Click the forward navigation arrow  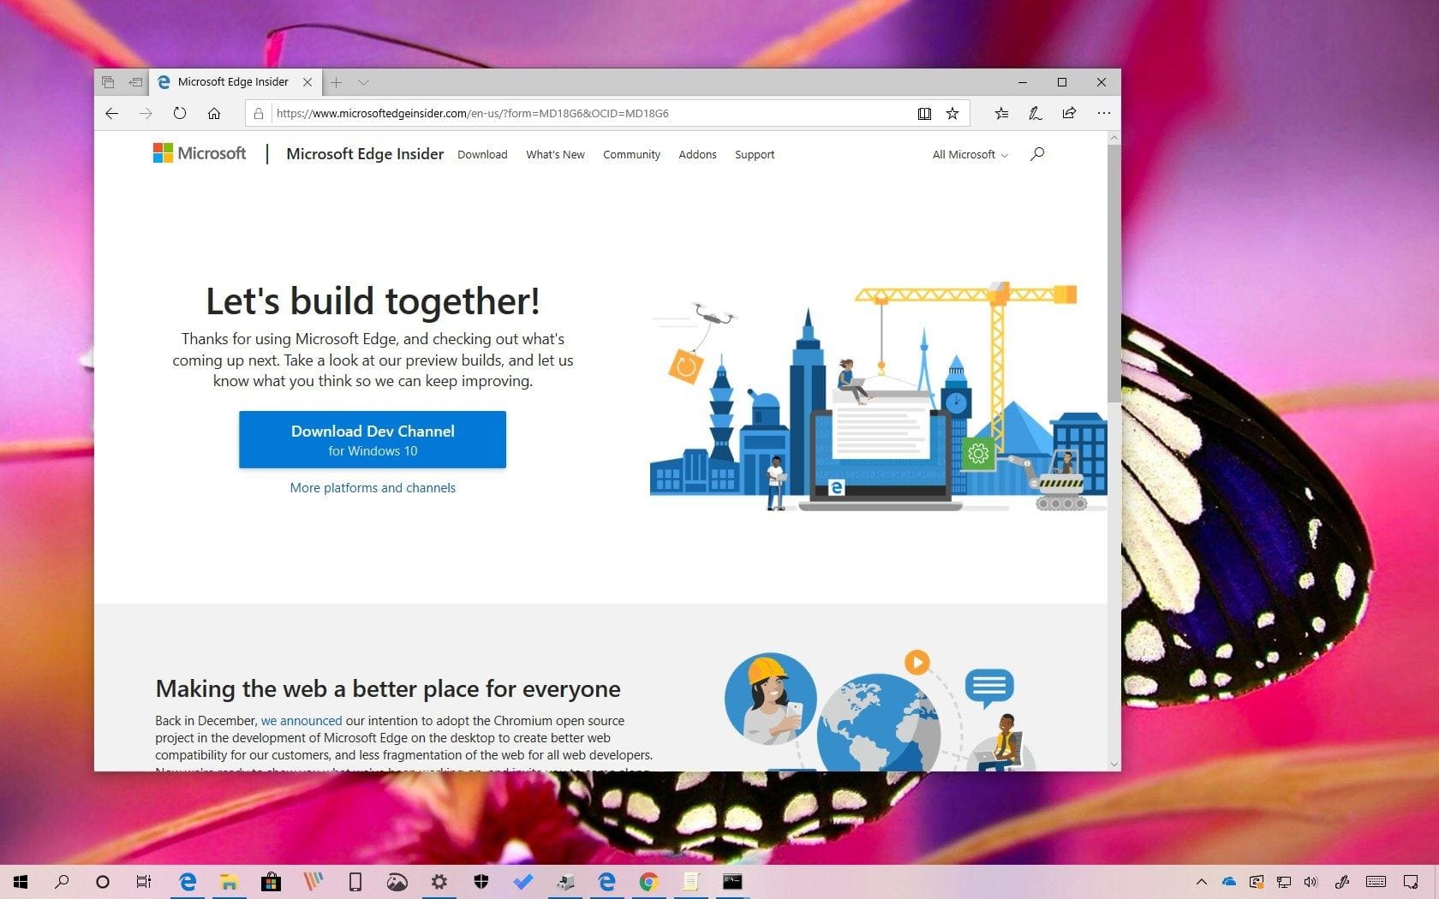tap(146, 113)
